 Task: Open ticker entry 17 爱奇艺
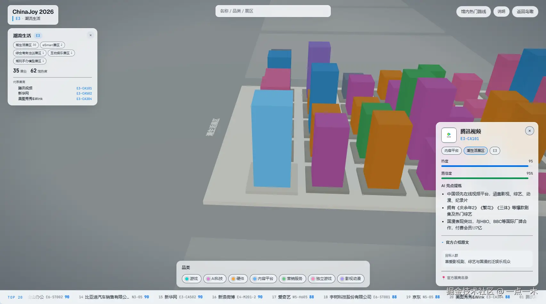click(x=293, y=297)
